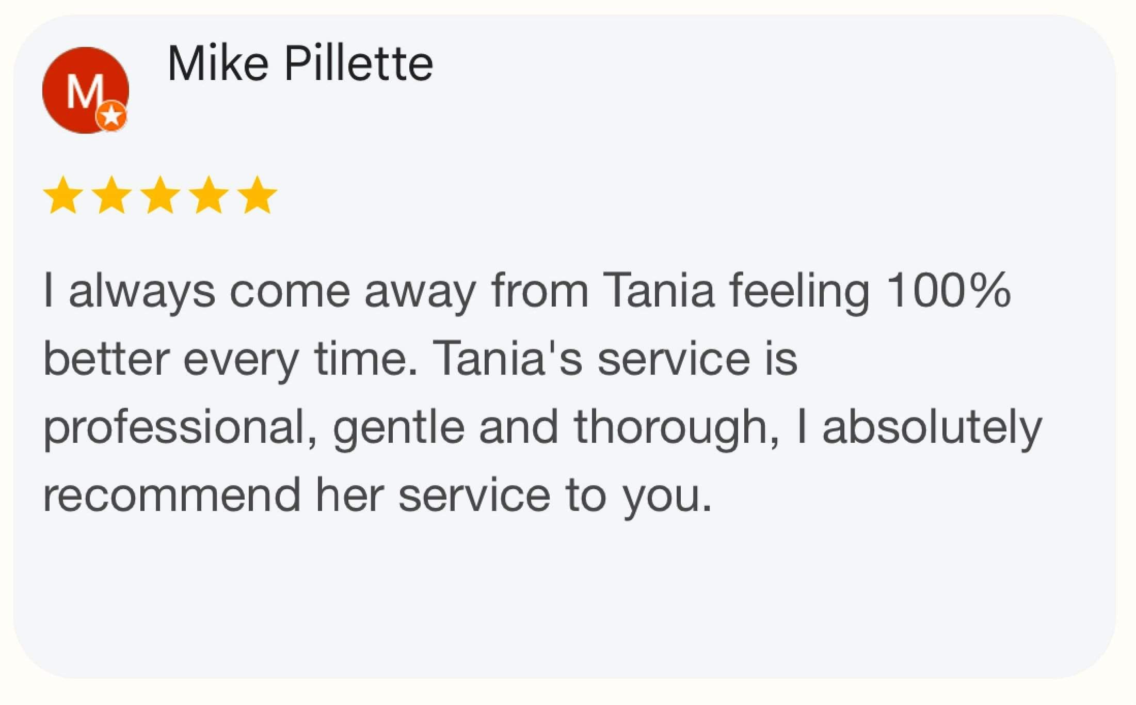Click the orange star badge on avatar
1136x705 pixels.
click(111, 116)
